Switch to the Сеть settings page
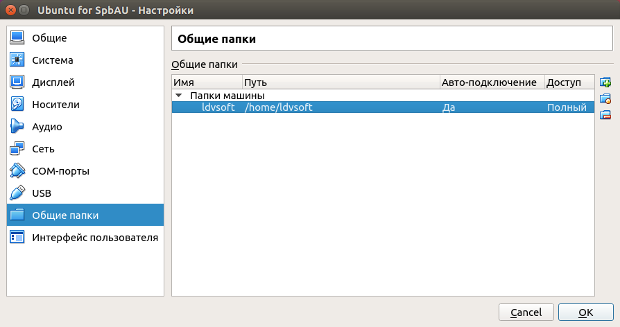The width and height of the screenshot is (620, 327). pyautogui.click(x=43, y=149)
